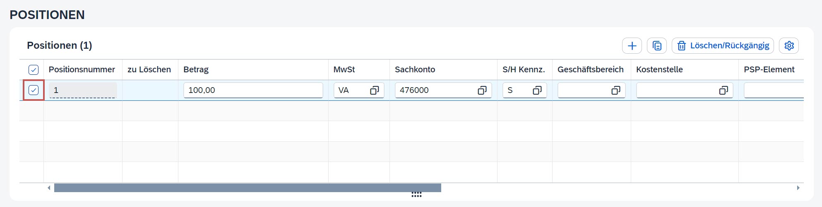Open value help for S/H Kennz. field

point(537,90)
